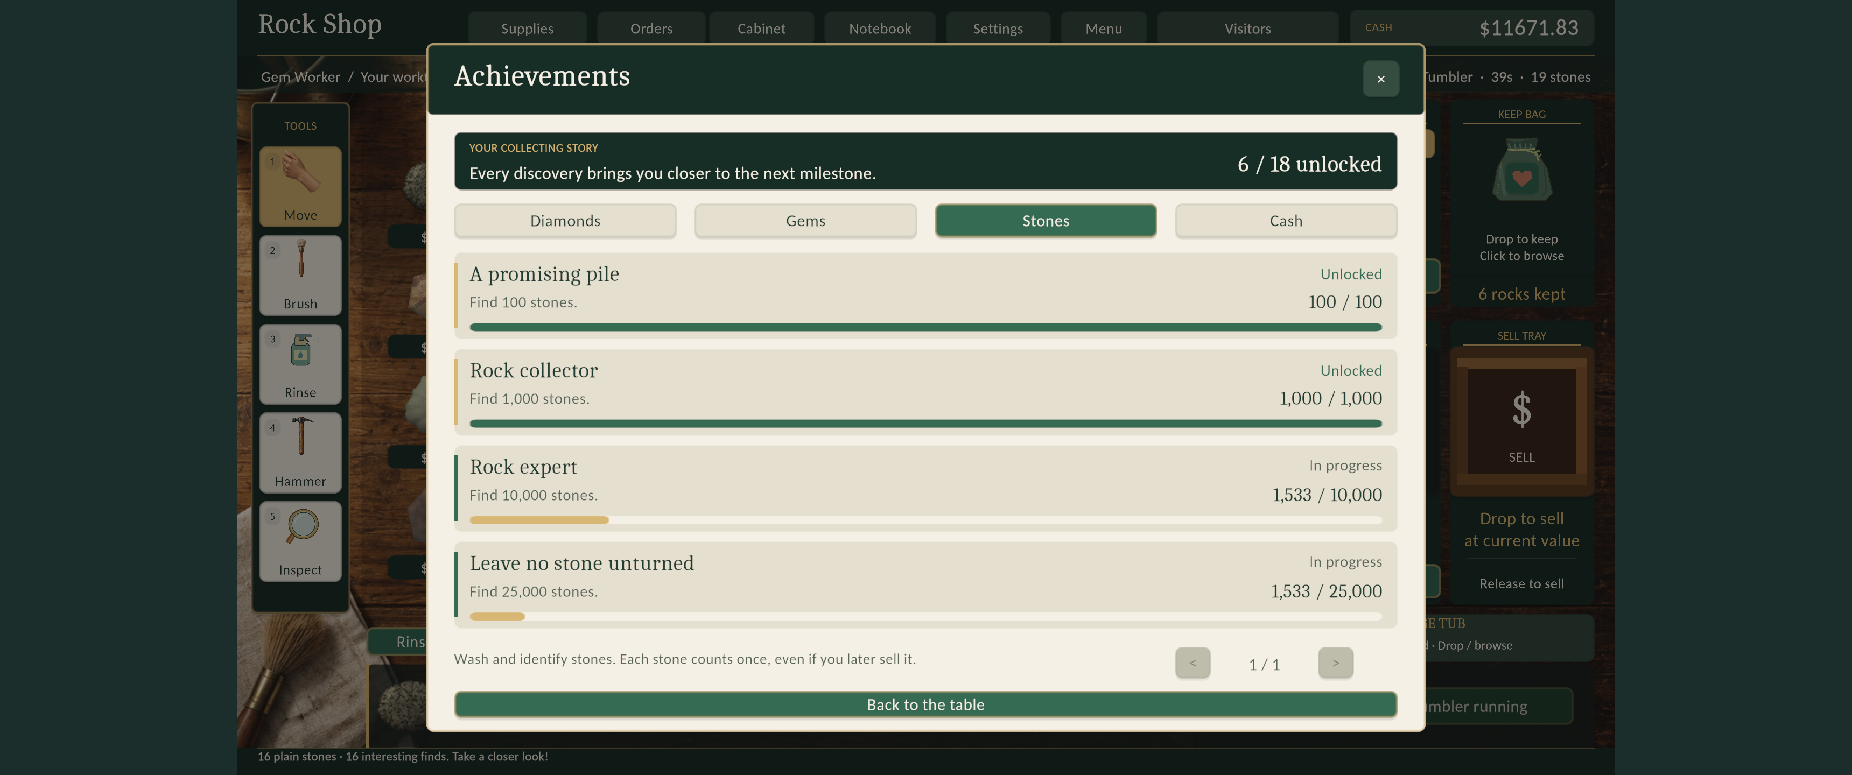Click the 'A promising pile' achievement title
This screenshot has height=775, width=1852.
tap(544, 274)
